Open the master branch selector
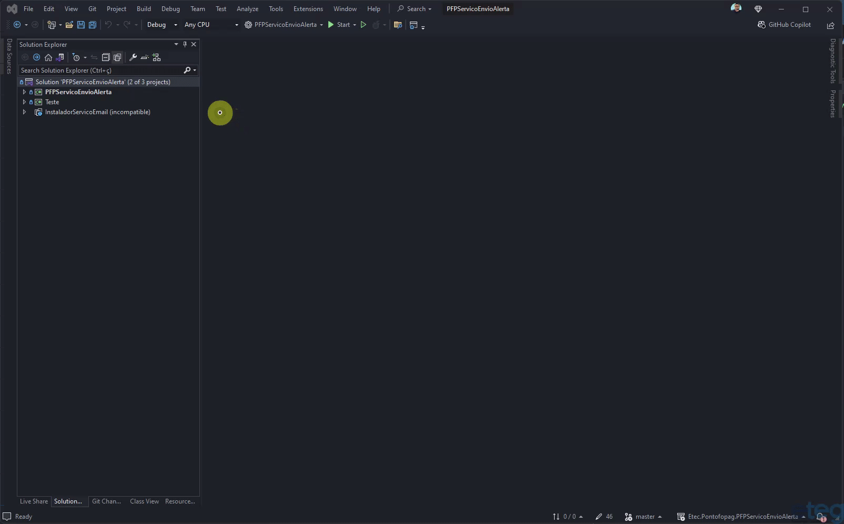Viewport: 844px width, 524px height. coord(643,517)
